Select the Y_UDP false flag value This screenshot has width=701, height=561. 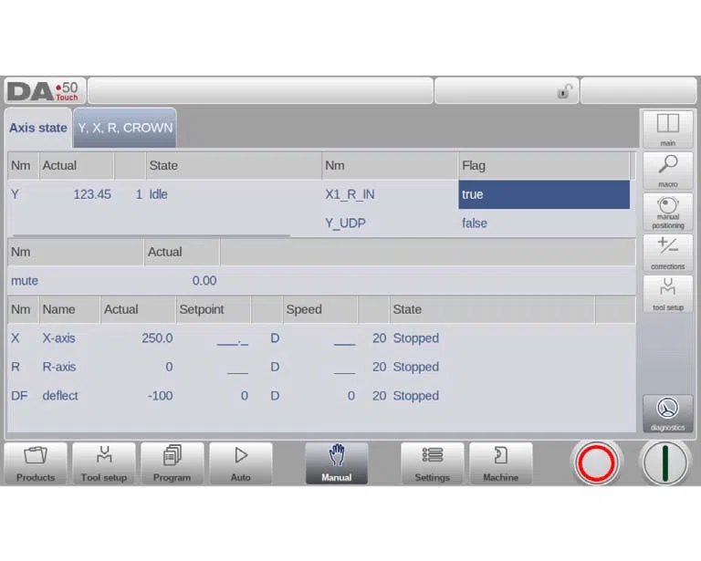[x=475, y=223]
